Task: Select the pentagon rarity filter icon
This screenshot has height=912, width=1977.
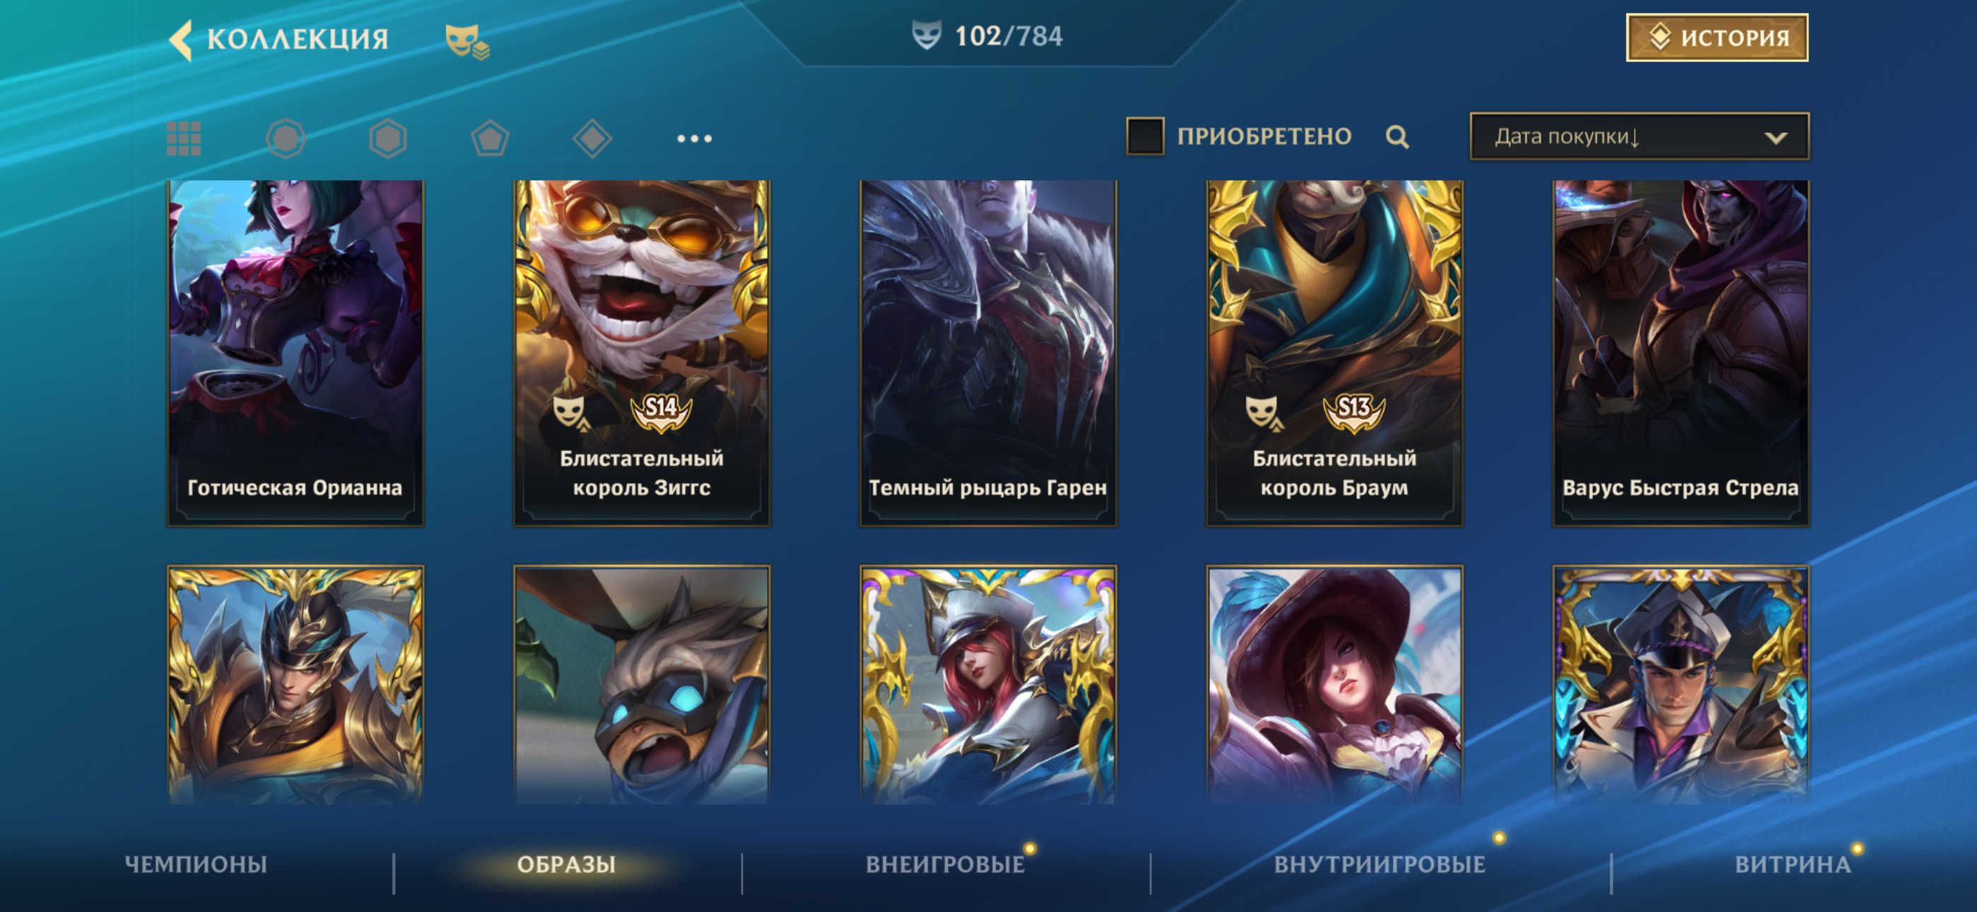Action: [x=489, y=139]
